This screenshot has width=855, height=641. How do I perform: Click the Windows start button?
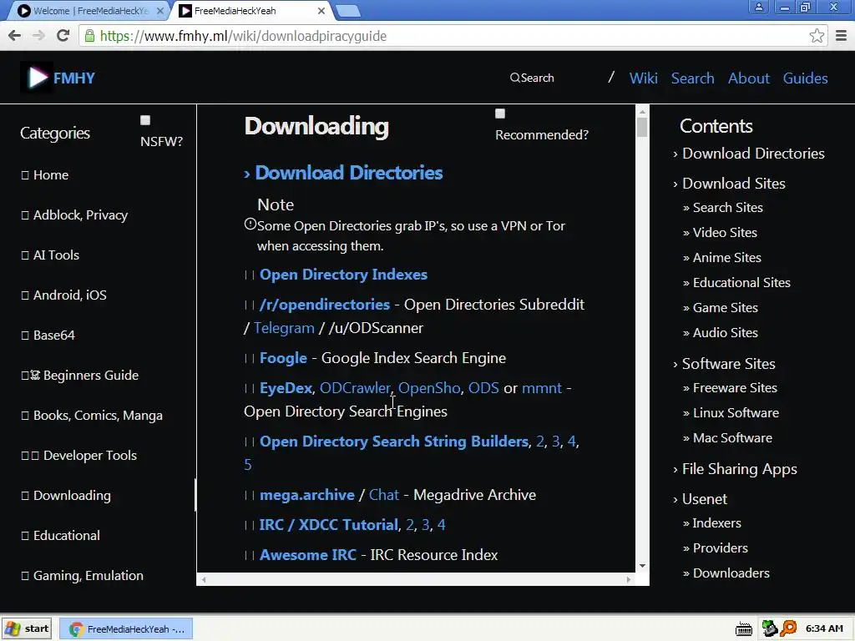click(27, 628)
